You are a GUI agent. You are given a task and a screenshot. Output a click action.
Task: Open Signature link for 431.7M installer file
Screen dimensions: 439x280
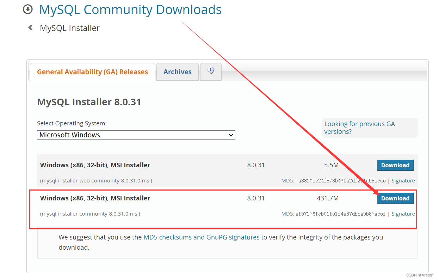click(403, 214)
